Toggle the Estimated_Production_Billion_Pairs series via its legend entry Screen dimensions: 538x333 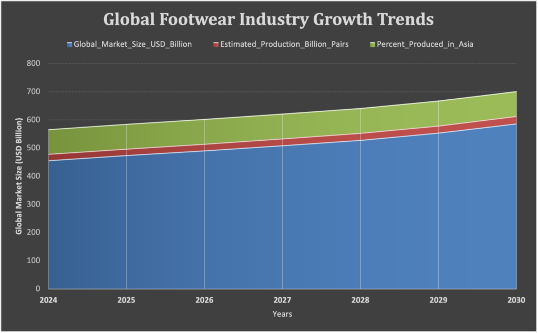(284, 44)
